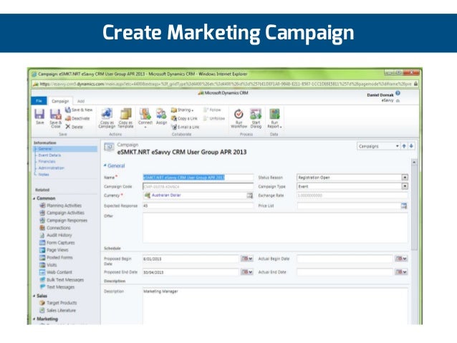457x343 pixels.
Task: Collapse the Marketing group
Action: [34, 319]
